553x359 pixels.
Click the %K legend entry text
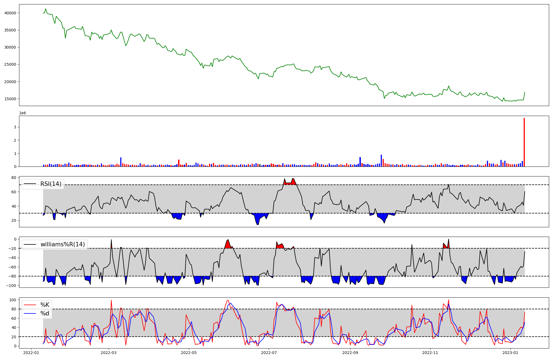45,305
